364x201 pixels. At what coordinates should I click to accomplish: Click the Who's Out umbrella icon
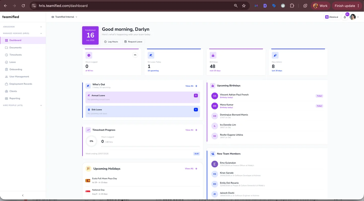88,86
